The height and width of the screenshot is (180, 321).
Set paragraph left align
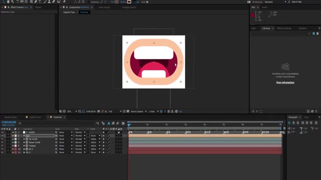point(289,123)
